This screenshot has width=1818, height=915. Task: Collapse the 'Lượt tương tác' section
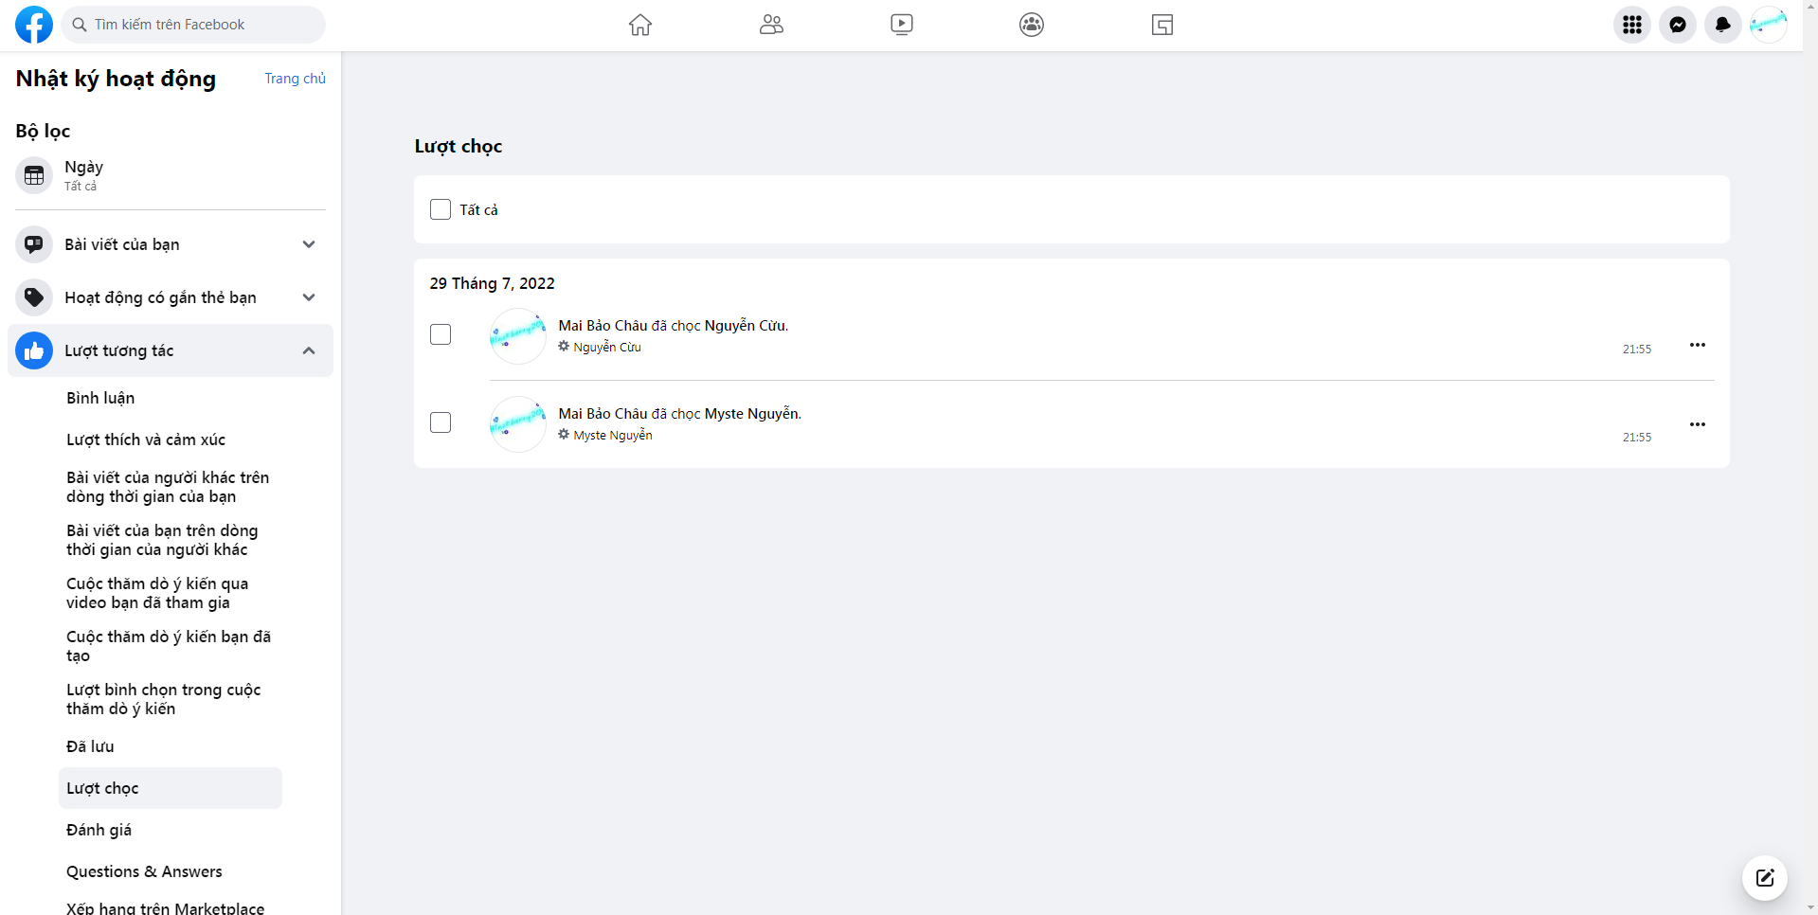309,350
